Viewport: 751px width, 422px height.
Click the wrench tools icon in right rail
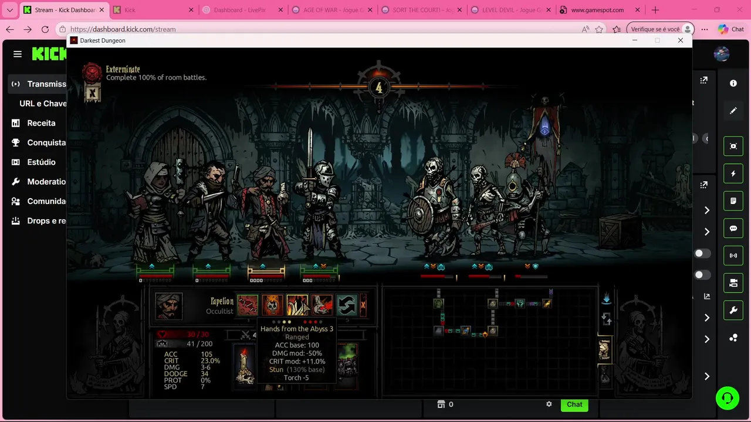coord(733,311)
